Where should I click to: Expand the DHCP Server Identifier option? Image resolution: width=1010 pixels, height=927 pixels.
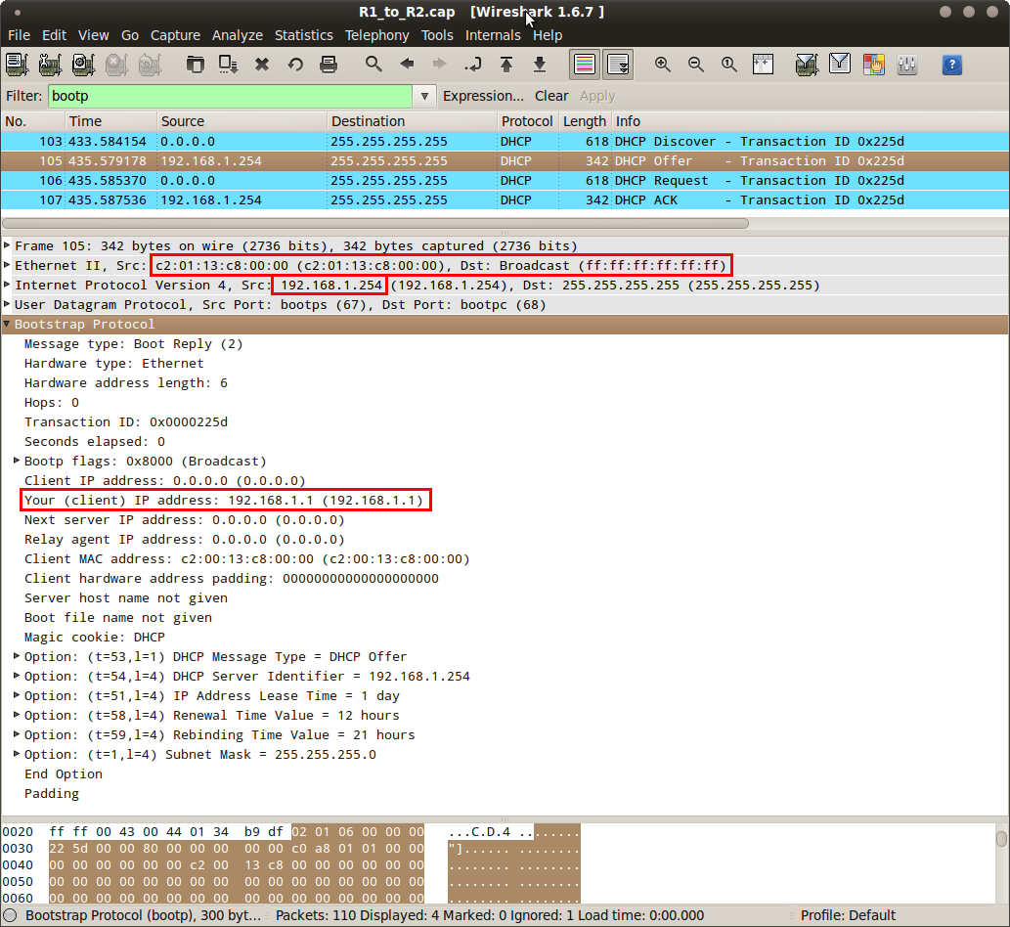17,675
